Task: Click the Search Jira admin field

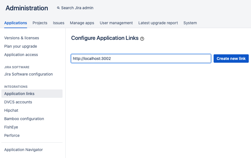Action: [77, 8]
